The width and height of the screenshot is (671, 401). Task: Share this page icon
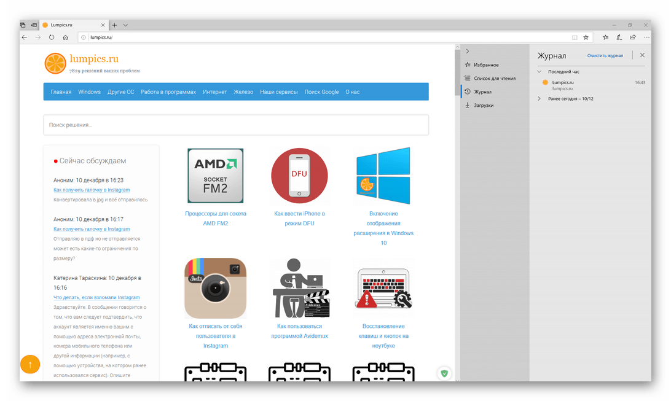[x=633, y=37]
